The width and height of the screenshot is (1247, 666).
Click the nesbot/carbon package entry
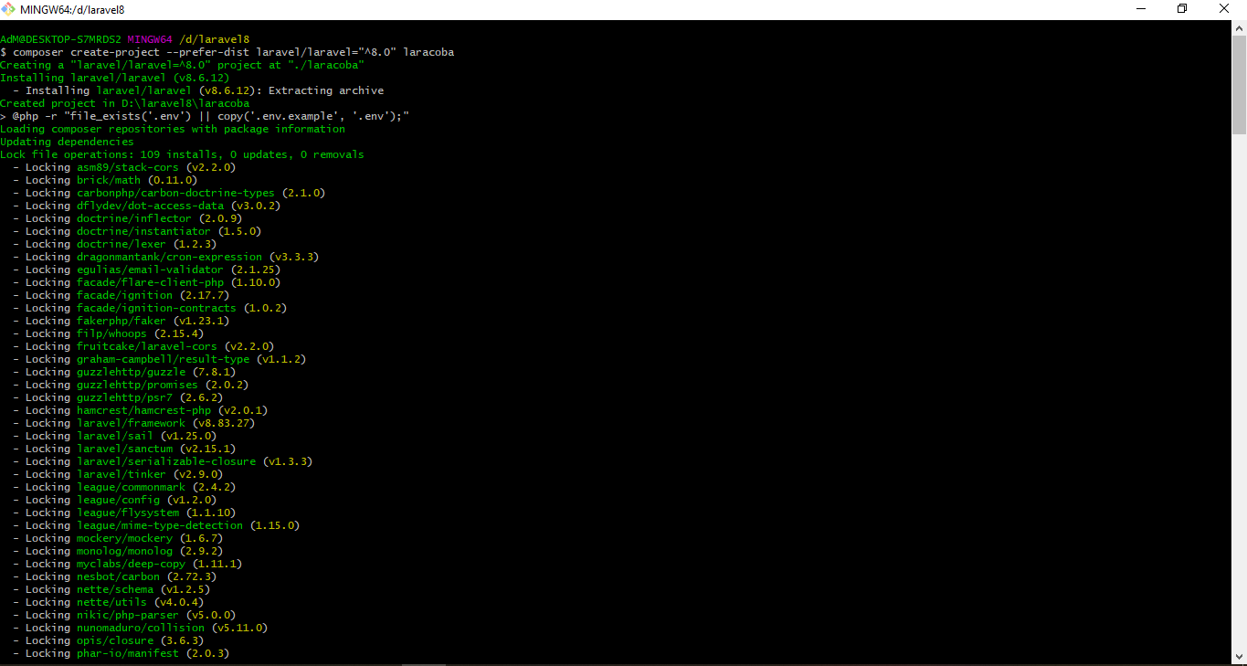point(118,576)
